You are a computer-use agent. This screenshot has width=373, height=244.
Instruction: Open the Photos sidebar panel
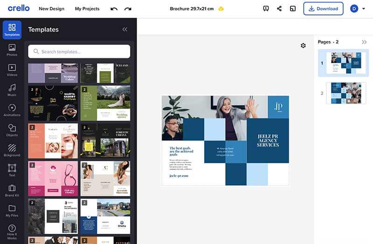point(12,50)
